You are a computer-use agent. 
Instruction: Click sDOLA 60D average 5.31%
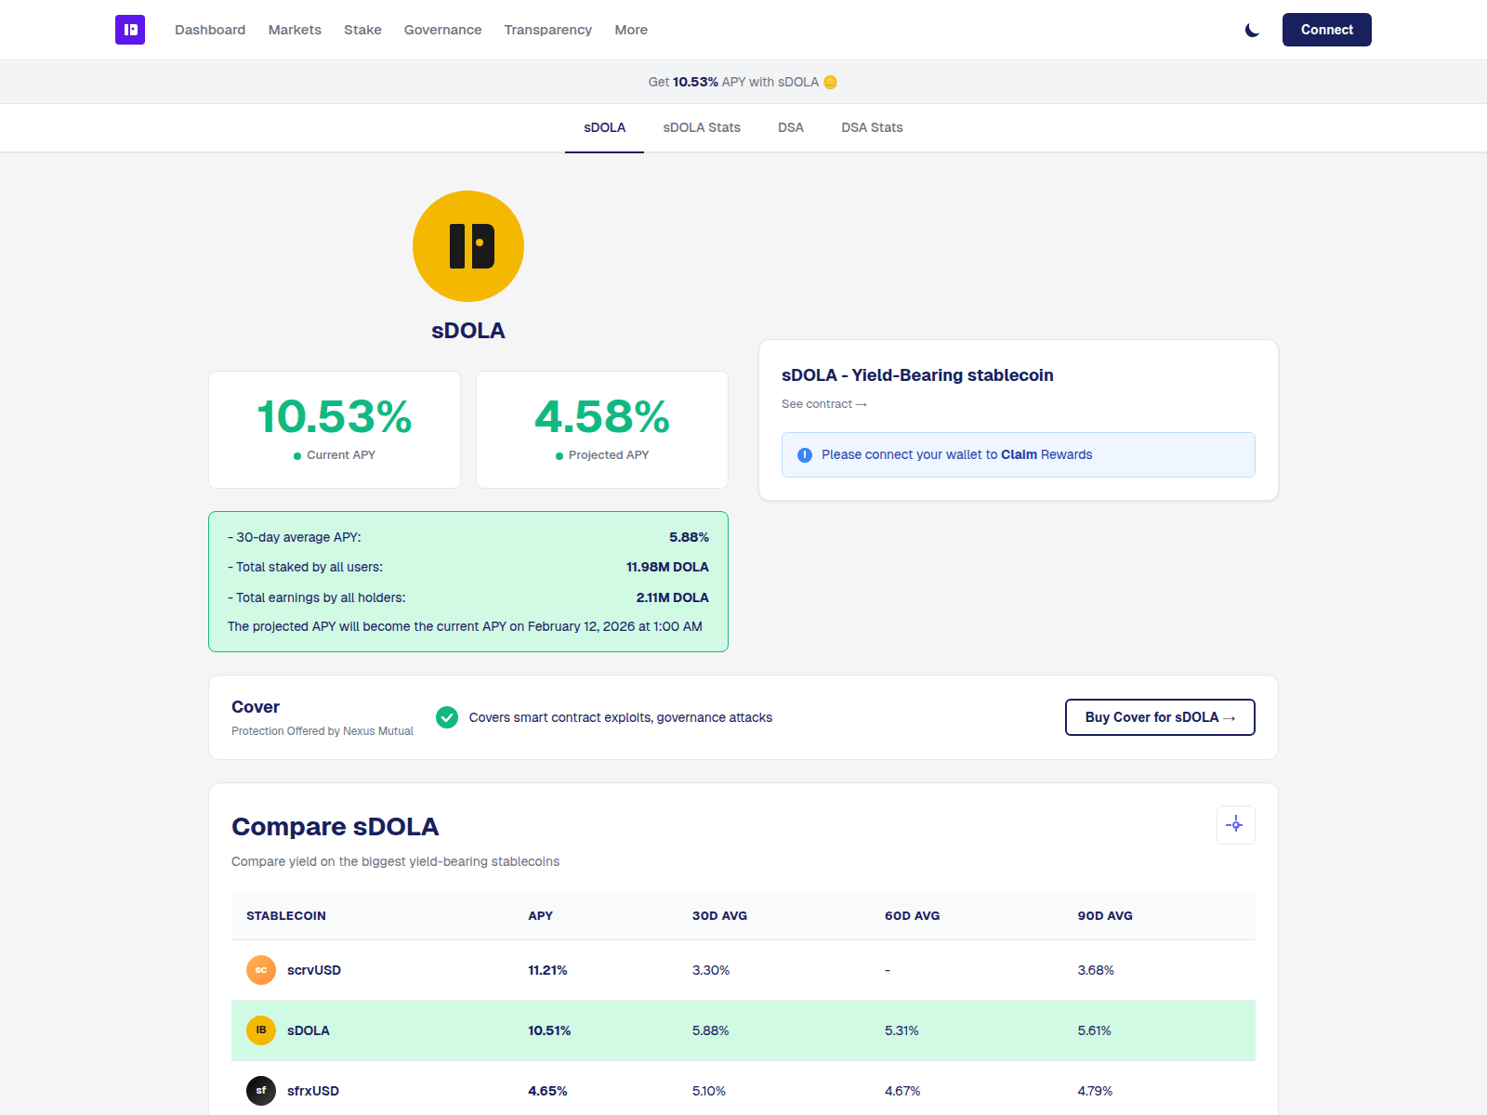(901, 1030)
